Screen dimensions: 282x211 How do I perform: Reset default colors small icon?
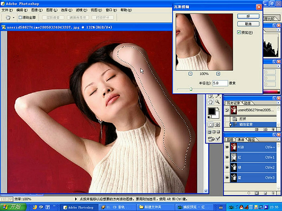[209, 117]
